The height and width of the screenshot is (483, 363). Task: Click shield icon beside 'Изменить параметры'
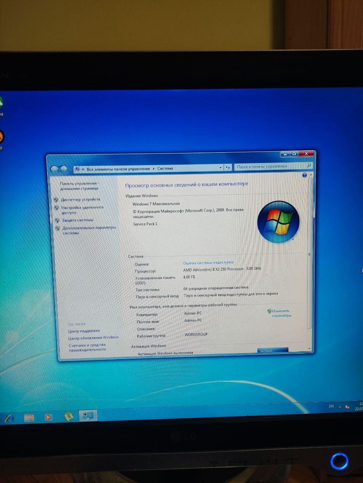coord(269,311)
